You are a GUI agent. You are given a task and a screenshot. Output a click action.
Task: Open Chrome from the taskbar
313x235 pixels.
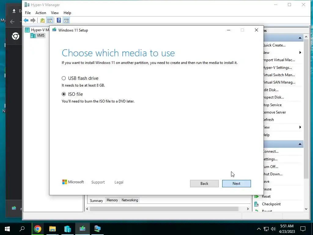pos(38,229)
